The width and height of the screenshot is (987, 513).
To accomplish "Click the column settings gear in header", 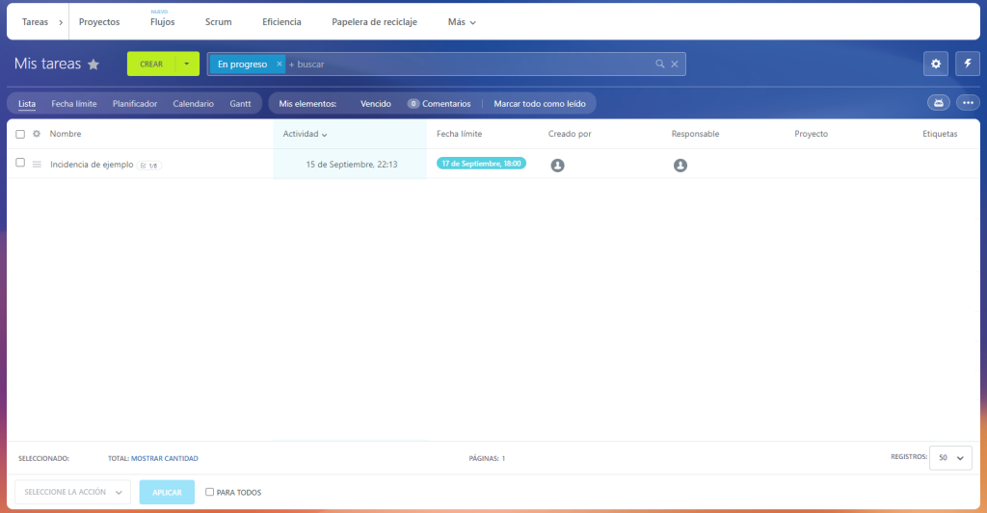I will 37,134.
